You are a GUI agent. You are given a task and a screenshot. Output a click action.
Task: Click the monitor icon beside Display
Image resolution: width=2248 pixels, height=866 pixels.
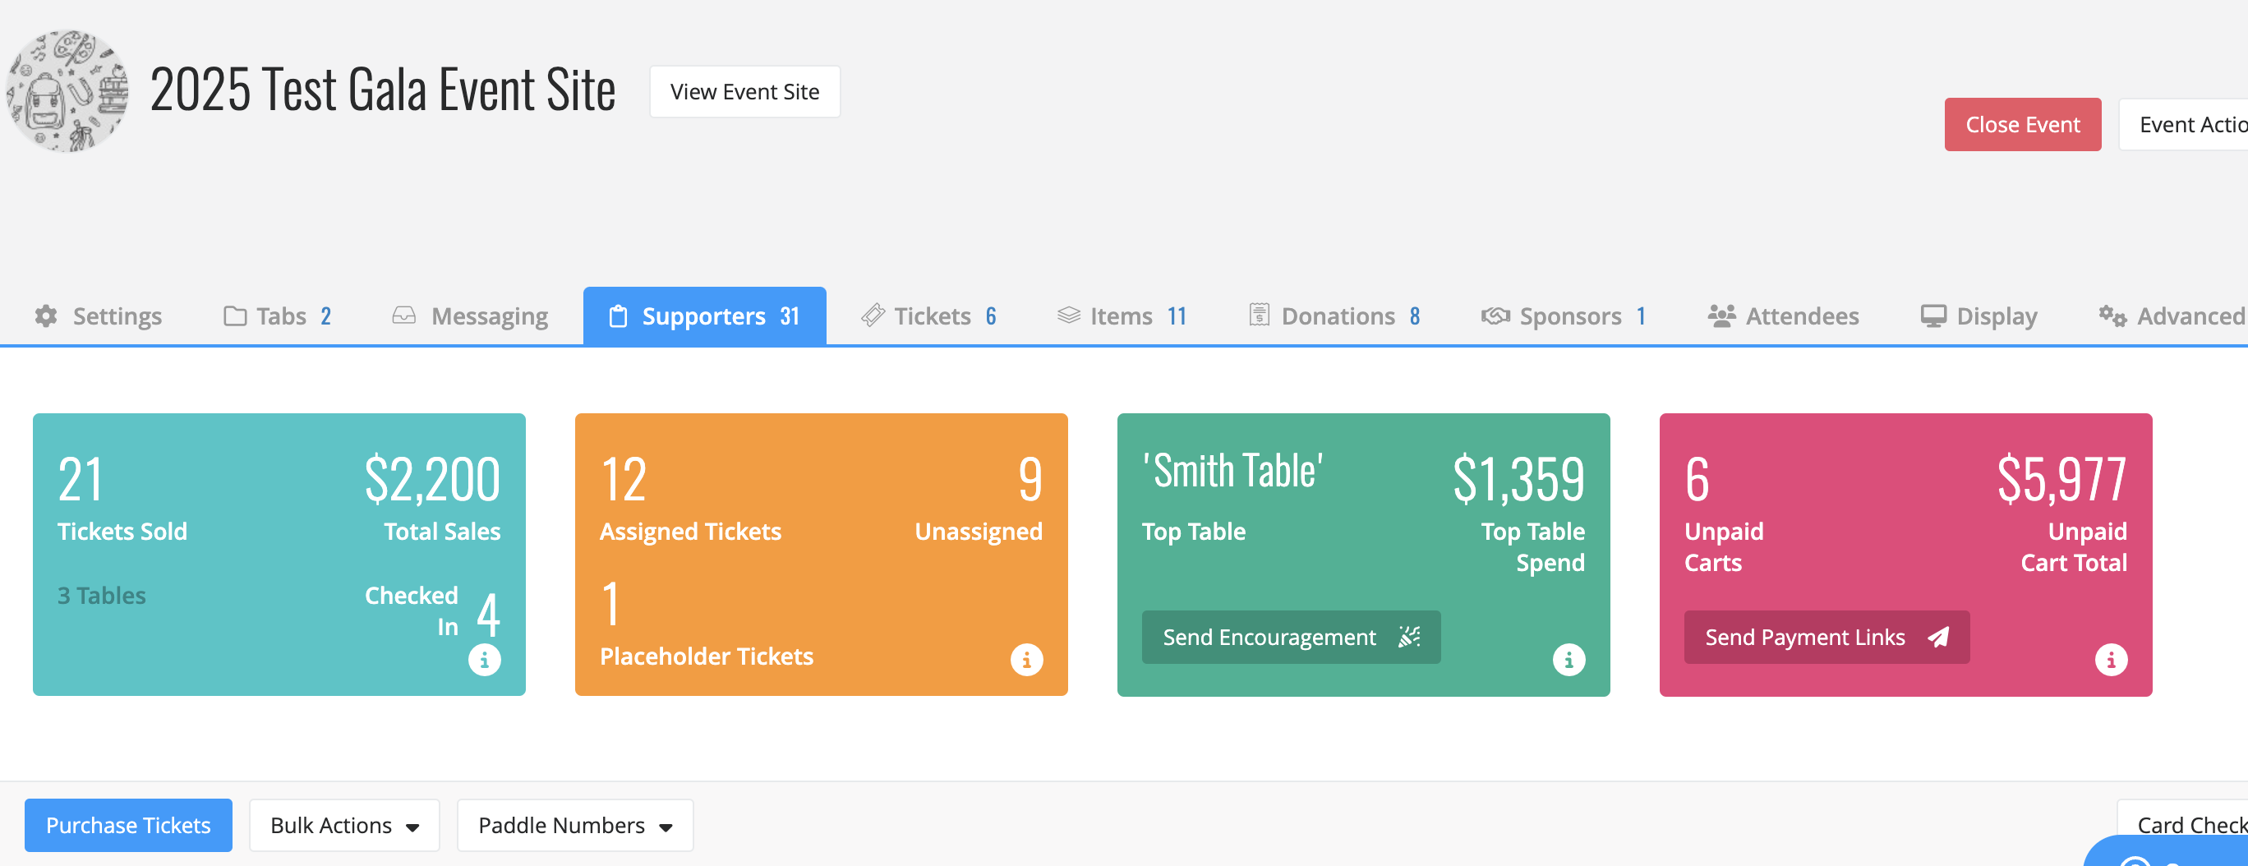pos(1933,316)
